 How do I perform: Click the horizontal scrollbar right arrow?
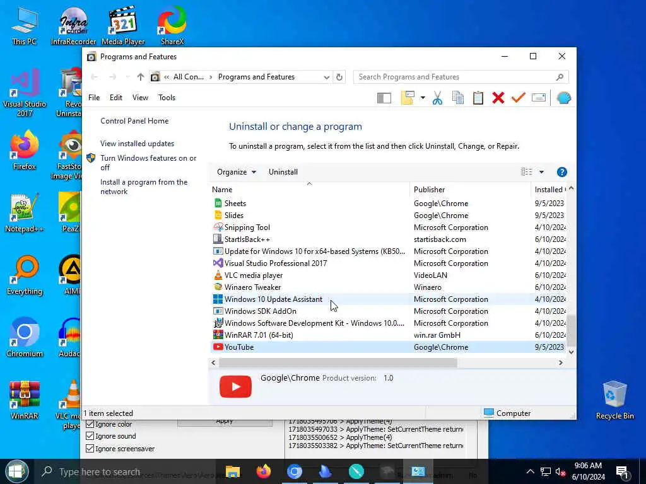[x=560, y=362]
